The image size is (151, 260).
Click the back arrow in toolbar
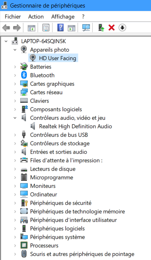point(6,28)
